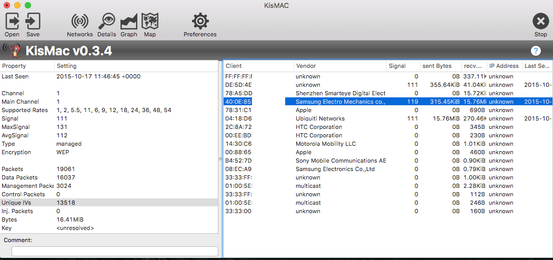
Task: Click the blue help question mark
Action: [536, 51]
